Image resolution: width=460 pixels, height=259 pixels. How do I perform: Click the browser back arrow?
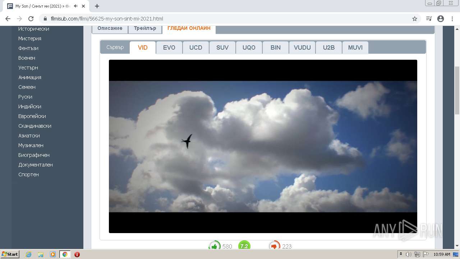pos(8,19)
